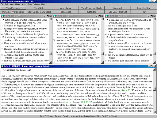Click NKJV window scroll down arrow
Screen dimensions: 157x118
tap(51, 62)
